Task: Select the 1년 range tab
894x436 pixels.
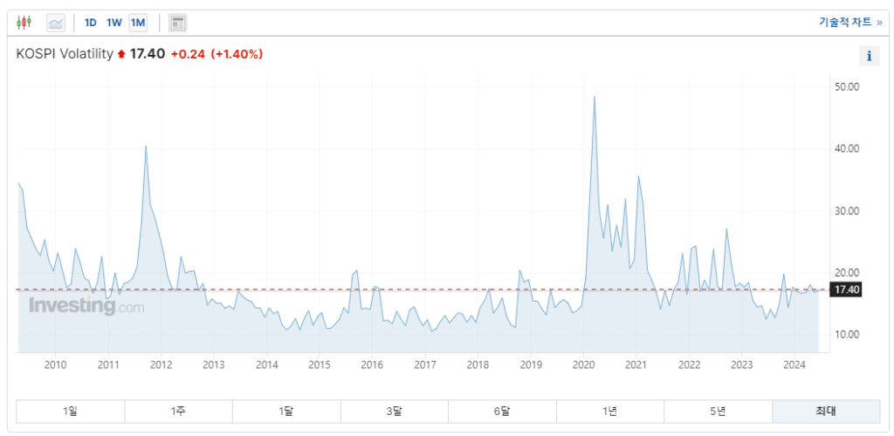Action: tap(610, 411)
